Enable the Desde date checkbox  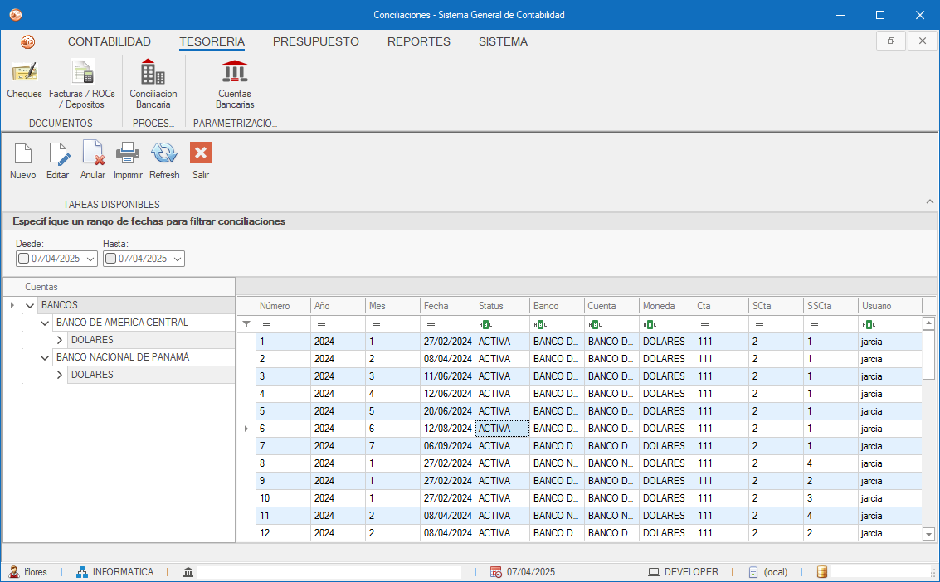tap(23, 259)
